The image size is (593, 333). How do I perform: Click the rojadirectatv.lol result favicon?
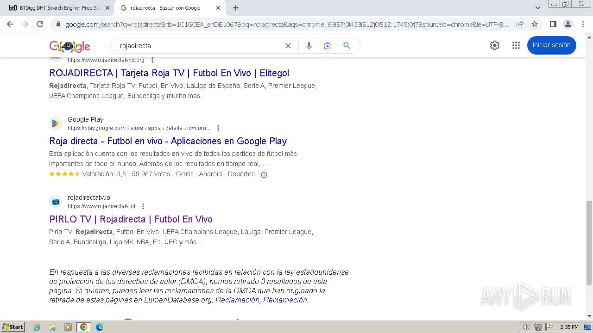56,201
